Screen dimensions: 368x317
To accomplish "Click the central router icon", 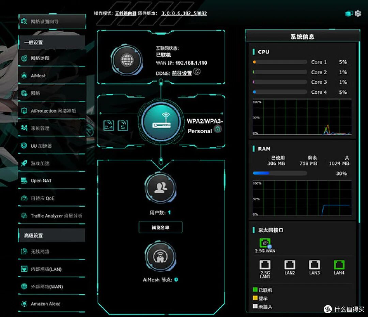I will 161,122.
